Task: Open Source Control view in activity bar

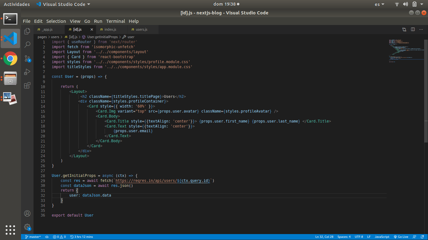Action: [x=27, y=58]
